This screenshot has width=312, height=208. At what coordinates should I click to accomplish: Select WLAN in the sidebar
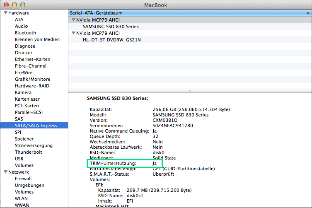(21, 198)
